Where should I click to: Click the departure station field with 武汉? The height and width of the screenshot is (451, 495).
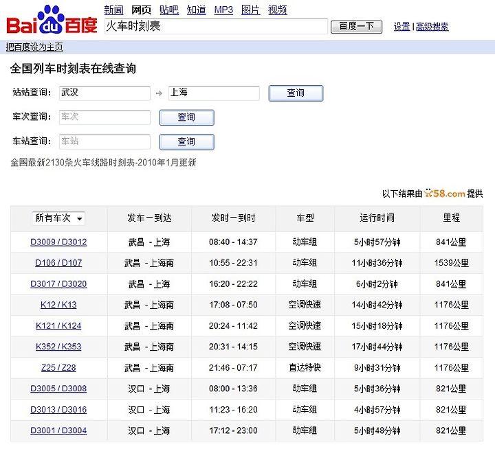coord(104,93)
